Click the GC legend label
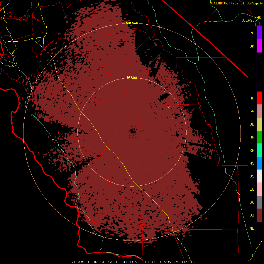 [x=252, y=202]
